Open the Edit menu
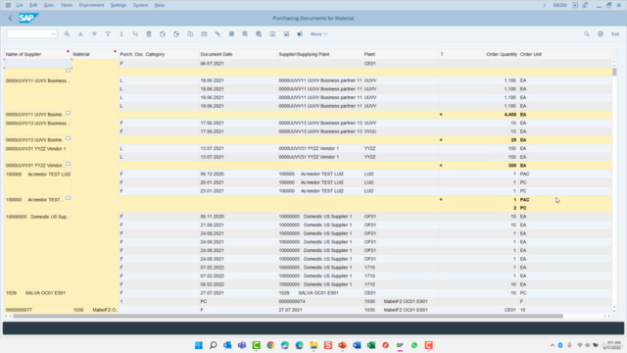 [x=33, y=5]
